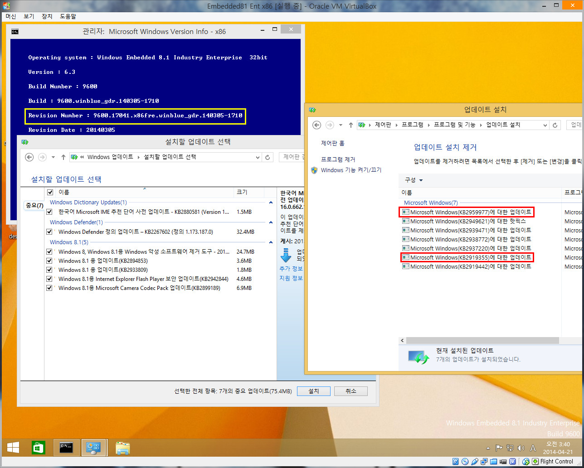Refresh the 업데이트 설치 window
Image resolution: width=584 pixels, height=468 pixels.
point(555,125)
